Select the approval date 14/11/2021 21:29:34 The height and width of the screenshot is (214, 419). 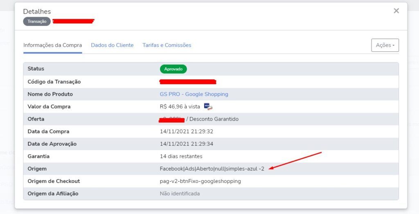point(187,144)
